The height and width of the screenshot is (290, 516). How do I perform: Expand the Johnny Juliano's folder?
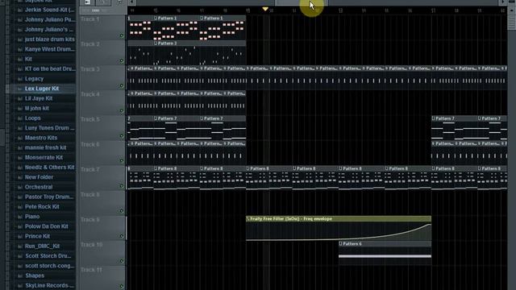pyautogui.click(x=49, y=30)
